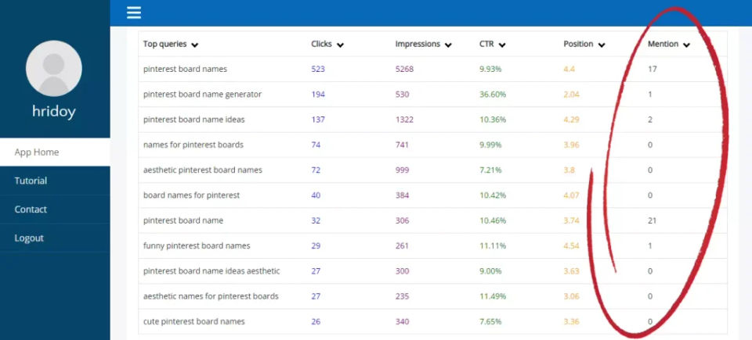
Task: Click clicks value 137
Action: (318, 120)
